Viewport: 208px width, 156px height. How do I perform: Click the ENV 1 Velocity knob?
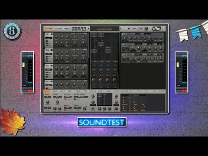click(x=161, y=38)
